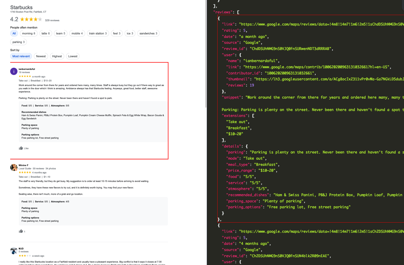Screen dimensions: 404x265
Task: Click the Google Maps contrib link in the JSON
Action: click(x=316, y=67)
